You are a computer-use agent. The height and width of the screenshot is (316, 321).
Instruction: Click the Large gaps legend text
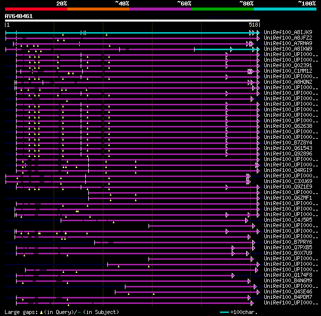pyautogui.click(x=21, y=312)
